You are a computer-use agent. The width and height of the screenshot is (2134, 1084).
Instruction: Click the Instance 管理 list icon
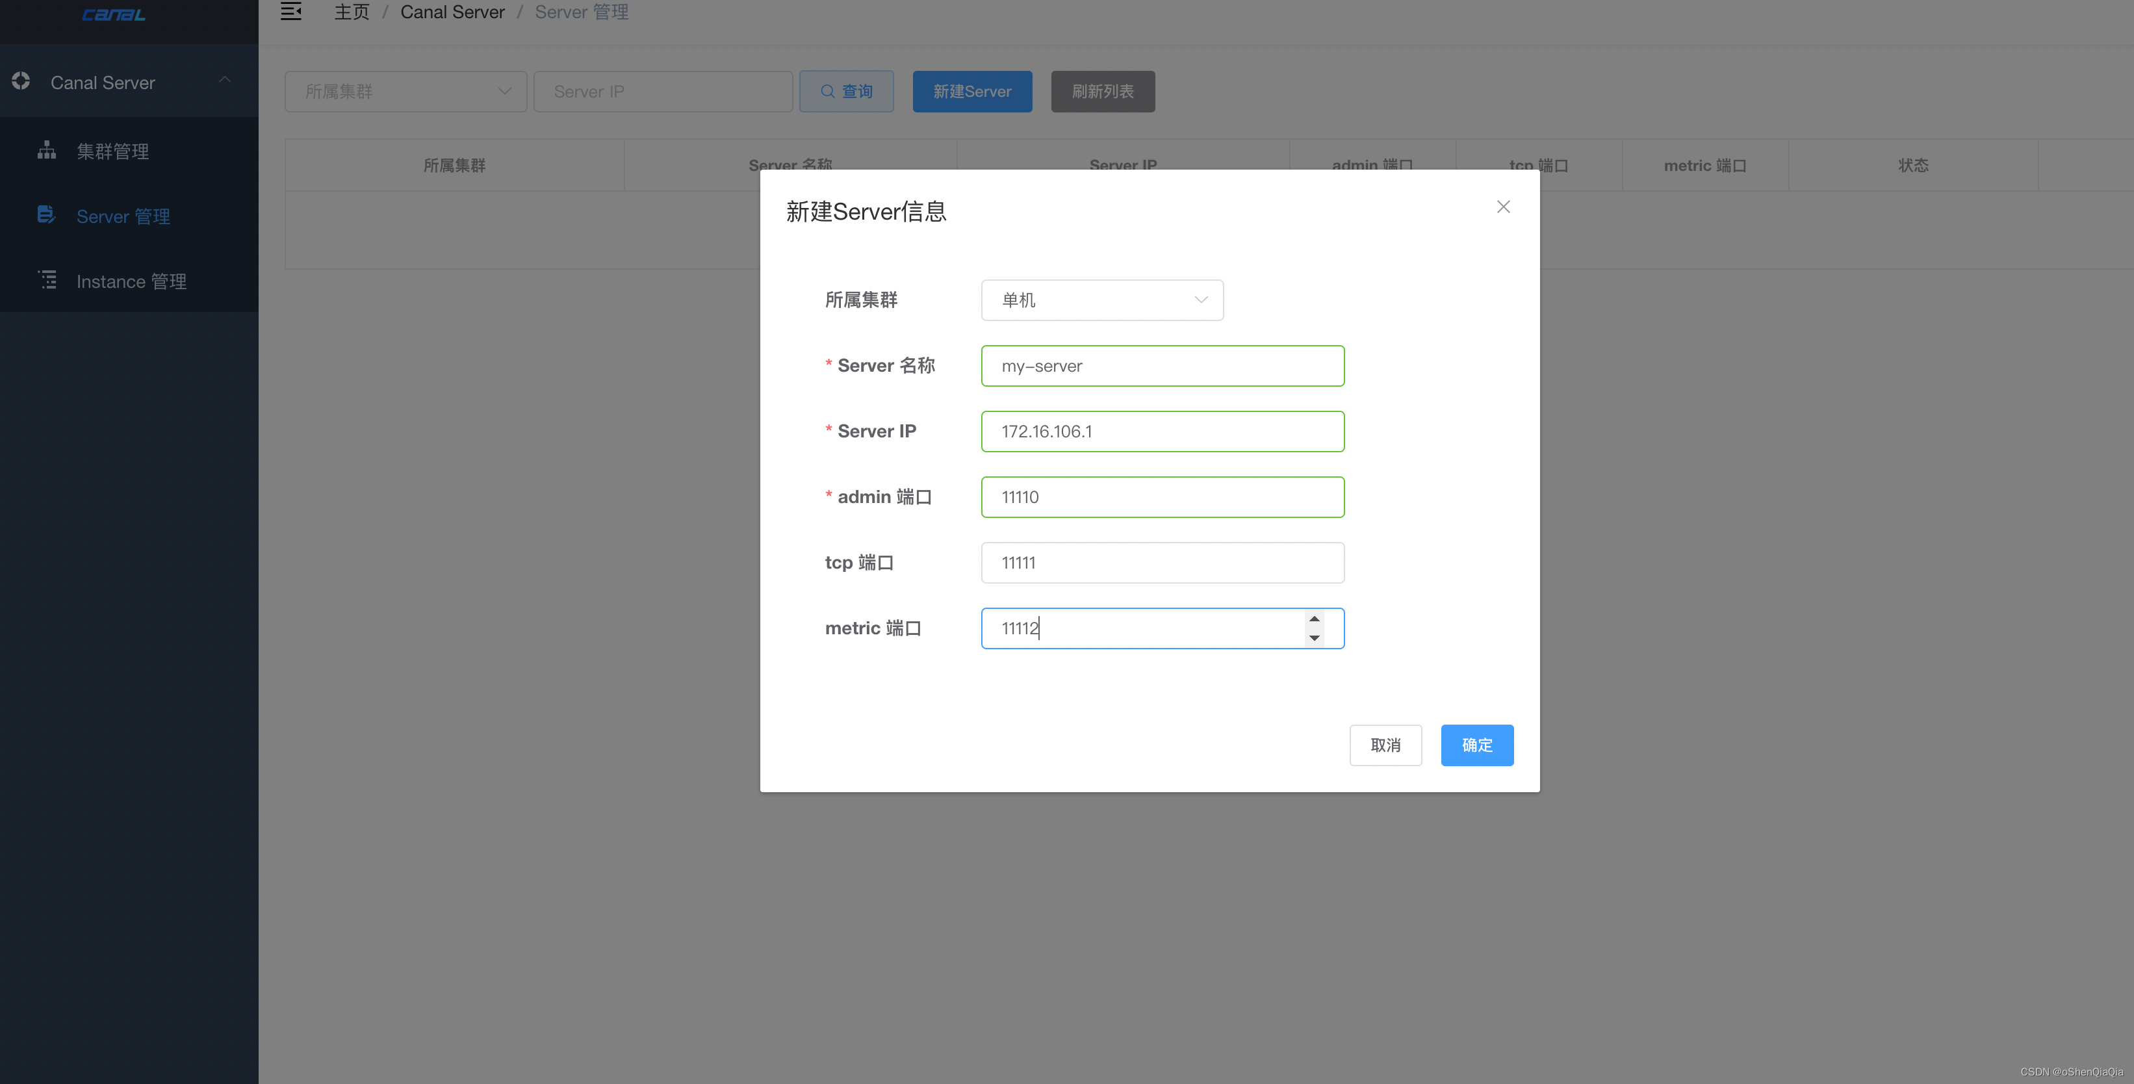(48, 280)
